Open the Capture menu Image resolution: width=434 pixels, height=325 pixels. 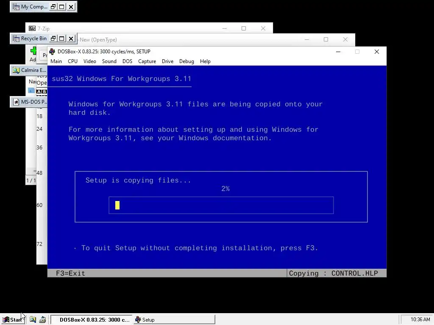(147, 61)
